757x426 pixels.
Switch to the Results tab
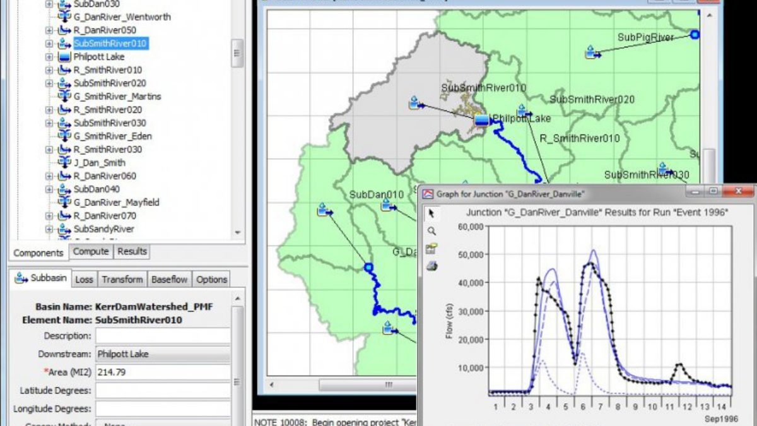tap(132, 251)
